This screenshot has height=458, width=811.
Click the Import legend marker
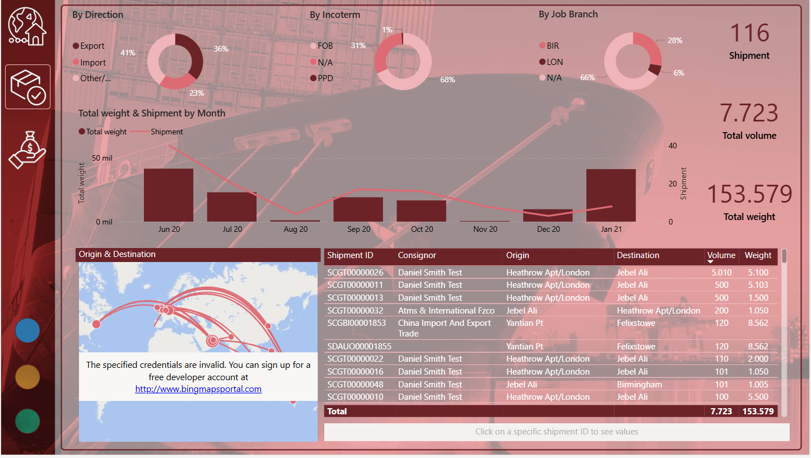point(76,62)
